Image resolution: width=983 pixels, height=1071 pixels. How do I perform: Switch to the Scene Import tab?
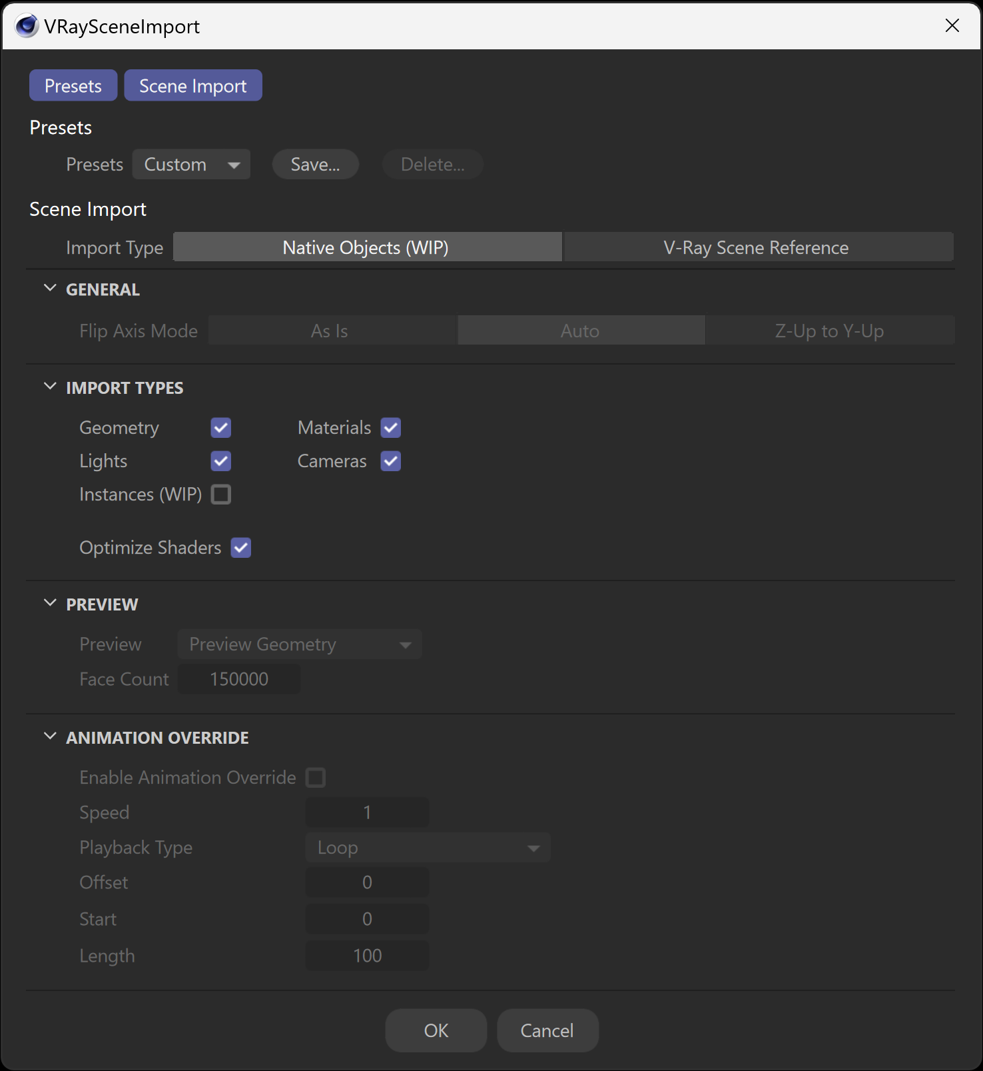(193, 86)
